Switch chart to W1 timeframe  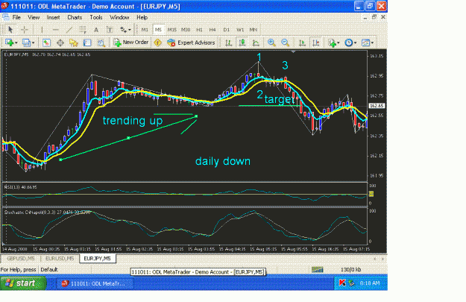point(240,29)
